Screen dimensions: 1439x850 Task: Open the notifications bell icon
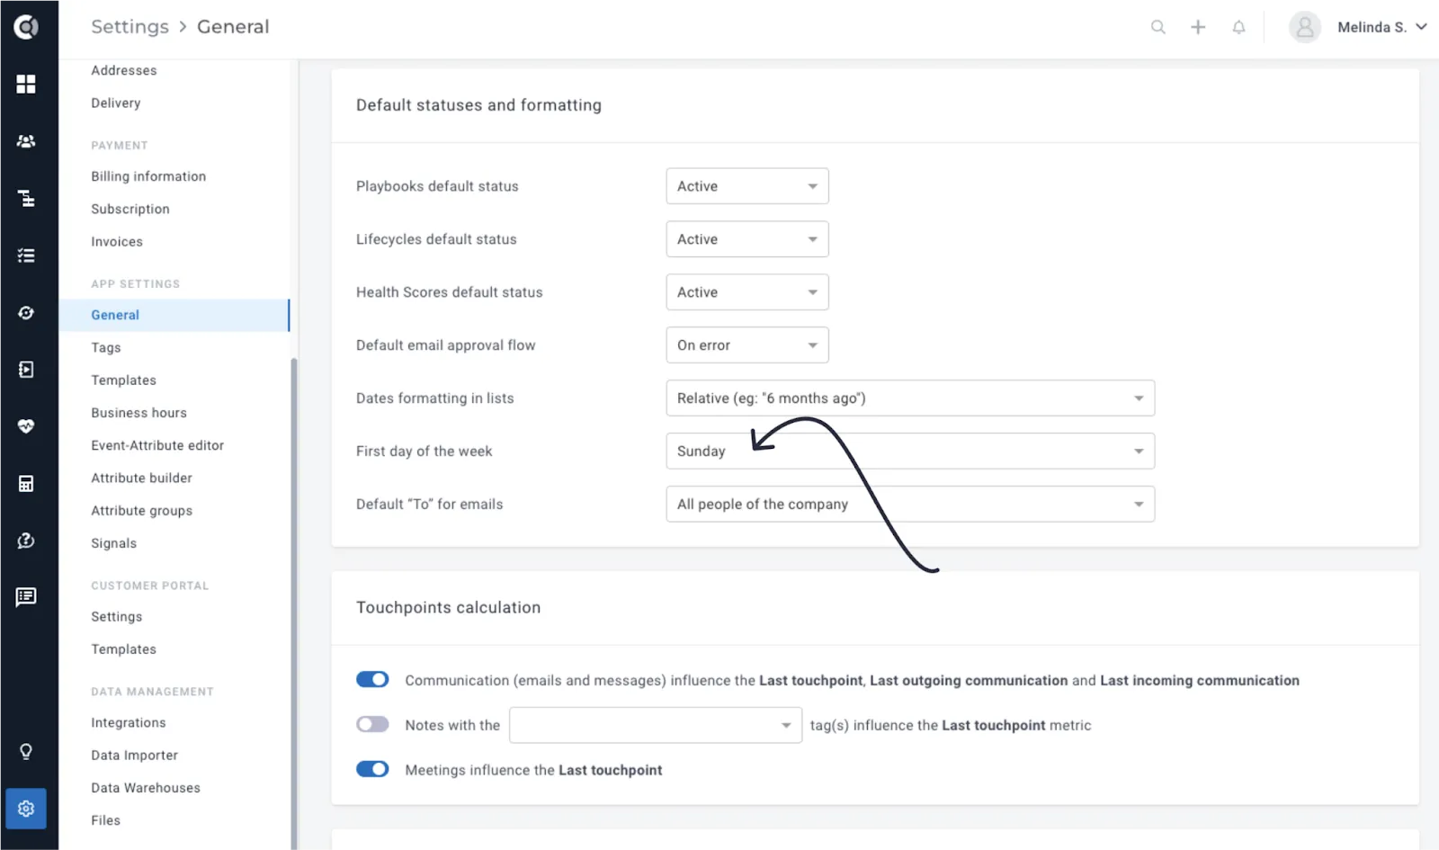[x=1238, y=27]
